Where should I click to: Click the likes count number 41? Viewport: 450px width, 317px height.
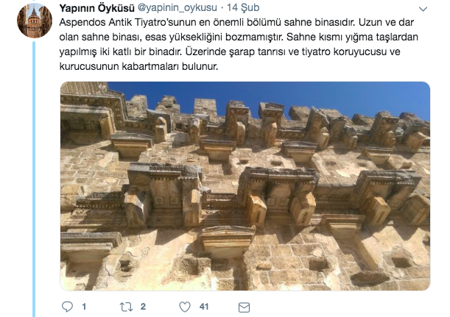tap(204, 307)
